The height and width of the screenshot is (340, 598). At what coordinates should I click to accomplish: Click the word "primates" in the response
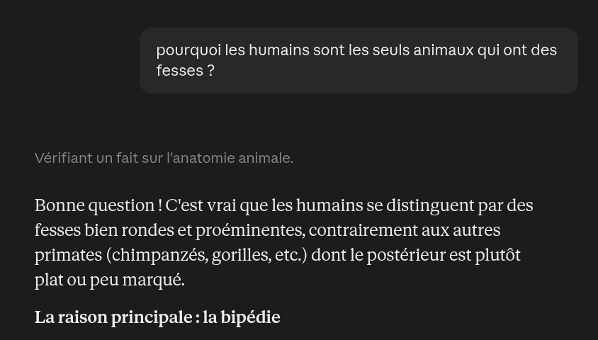(69, 256)
